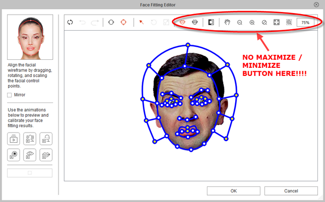Click the zoom out magnifier

tap(240, 23)
